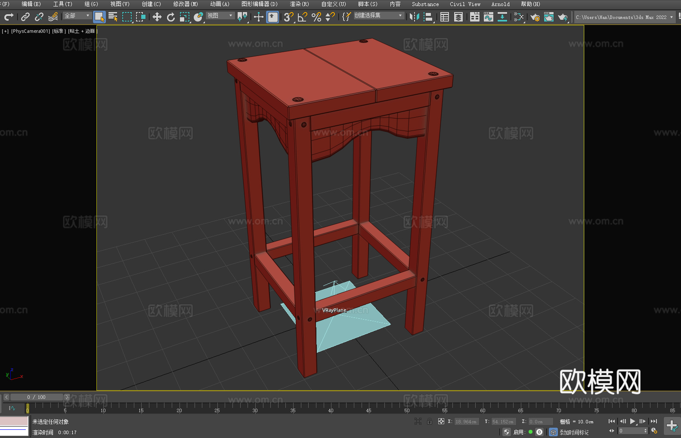The image size is (681, 438).
Task: Click the Select and Place icon
Action: pyautogui.click(x=198, y=17)
